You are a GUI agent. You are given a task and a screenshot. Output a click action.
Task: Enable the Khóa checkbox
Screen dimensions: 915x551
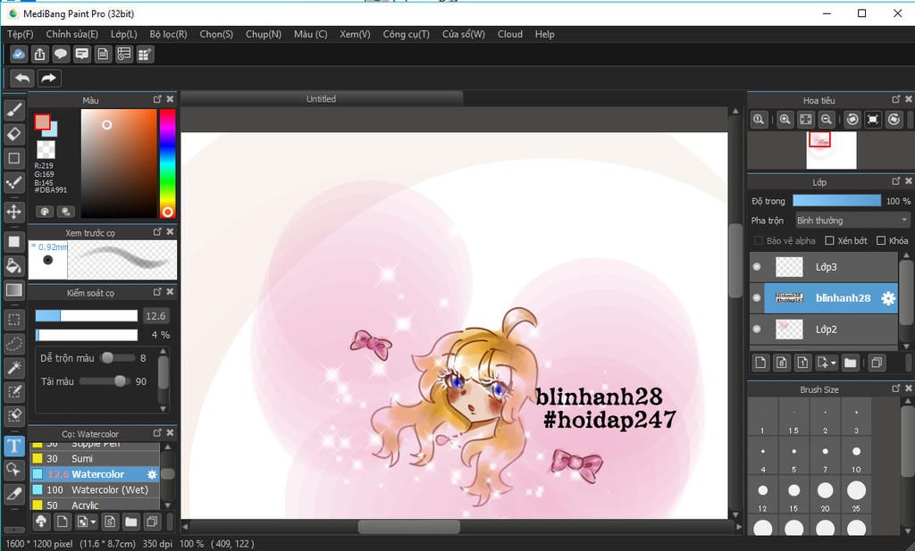881,240
